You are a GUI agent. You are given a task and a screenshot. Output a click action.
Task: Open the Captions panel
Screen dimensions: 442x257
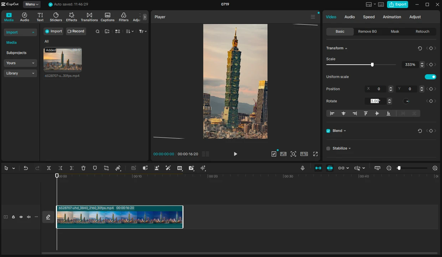107,17
